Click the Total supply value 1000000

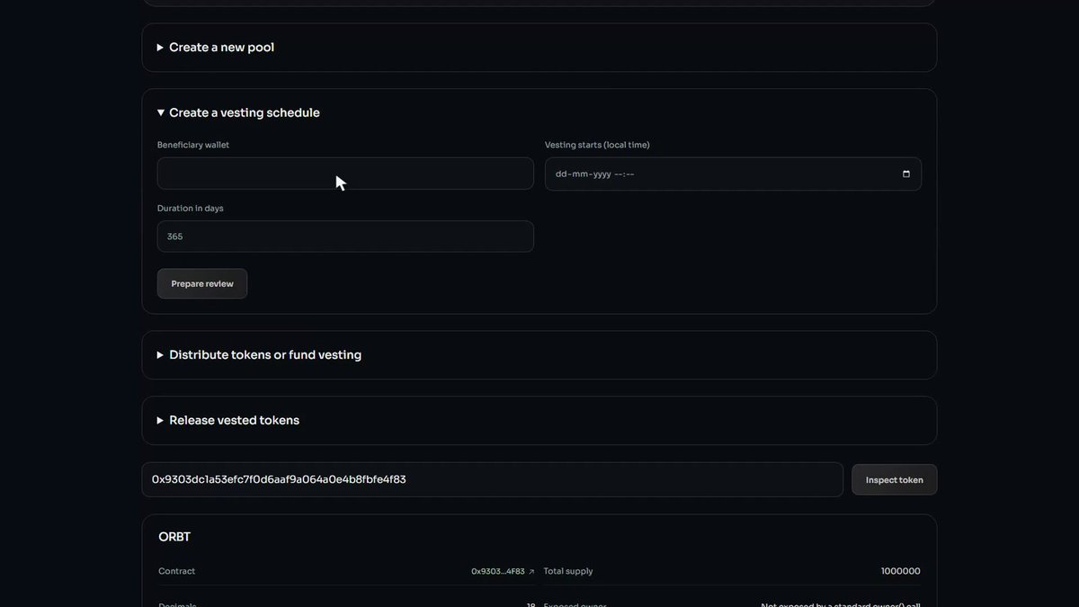tap(900, 571)
